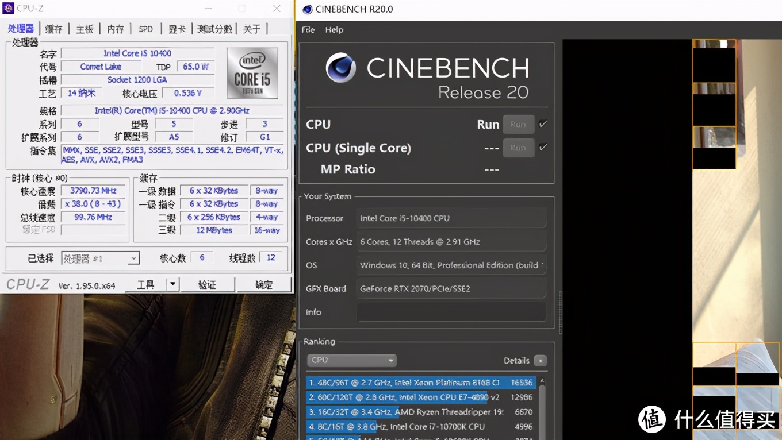This screenshot has height=440, width=782.
Task: Click the 线程数 value "12"
Action: click(271, 258)
